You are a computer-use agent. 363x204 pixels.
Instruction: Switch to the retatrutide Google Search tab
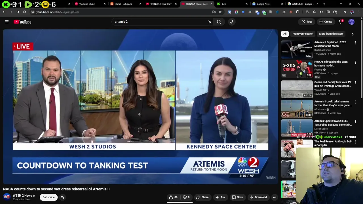pos(302,4)
